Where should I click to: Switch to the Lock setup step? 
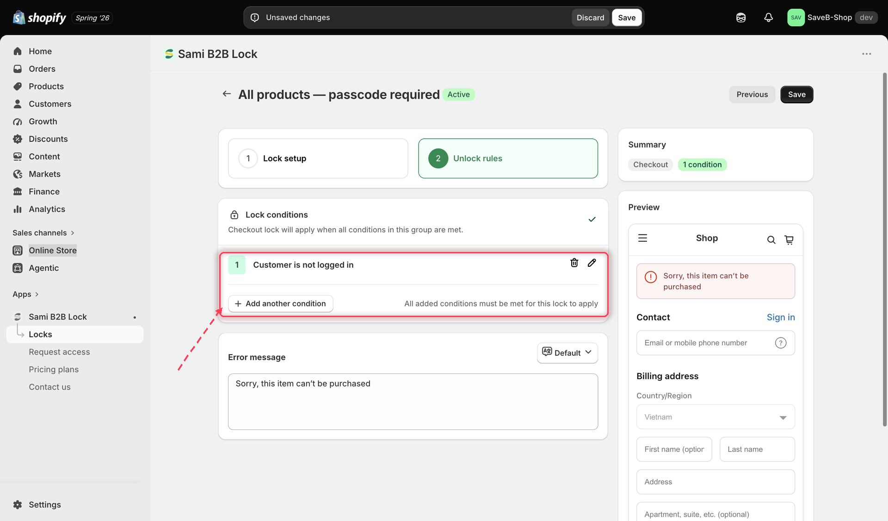(x=318, y=159)
